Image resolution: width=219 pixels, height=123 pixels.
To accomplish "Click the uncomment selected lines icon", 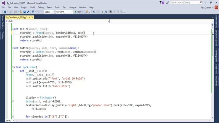I will pyautogui.click(x=106, y=12).
